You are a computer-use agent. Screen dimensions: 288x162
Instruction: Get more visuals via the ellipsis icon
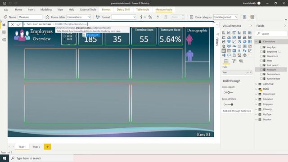click(x=250, y=55)
